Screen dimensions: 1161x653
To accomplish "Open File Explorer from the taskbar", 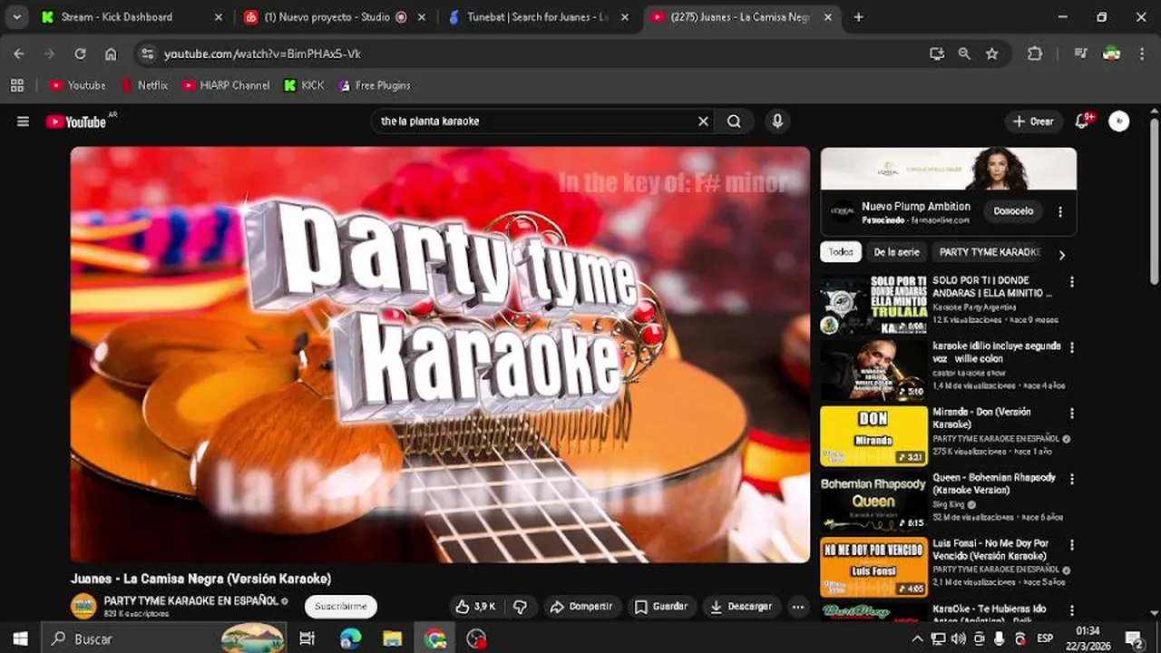I will click(393, 639).
